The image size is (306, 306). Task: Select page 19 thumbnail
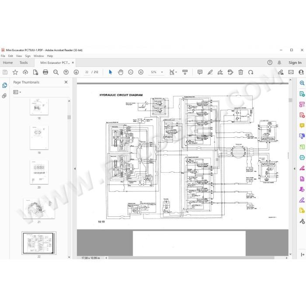(x=39, y=138)
